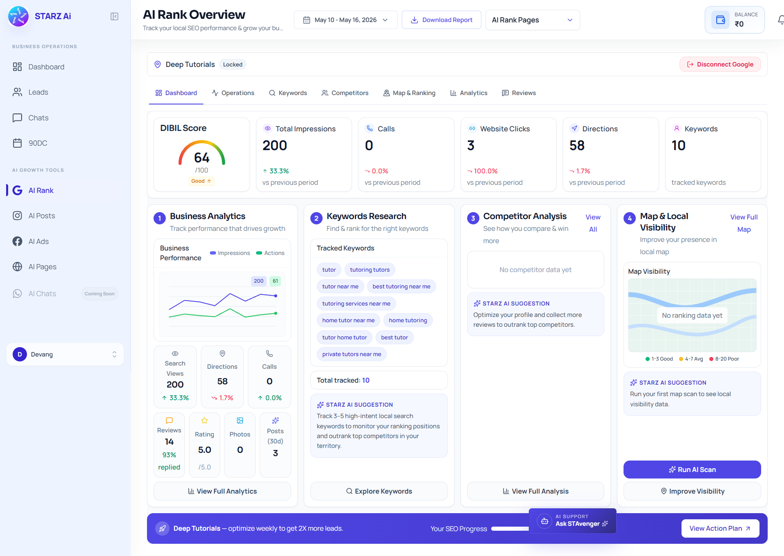Open the date range dropdown

click(345, 20)
